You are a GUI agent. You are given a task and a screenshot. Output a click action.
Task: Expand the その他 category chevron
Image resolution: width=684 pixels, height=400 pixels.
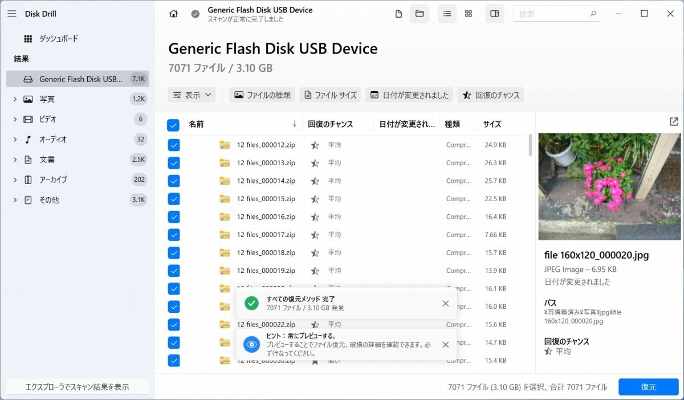pos(15,200)
